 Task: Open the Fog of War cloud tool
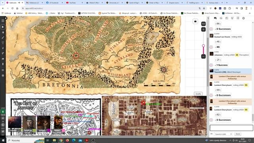click(3, 59)
